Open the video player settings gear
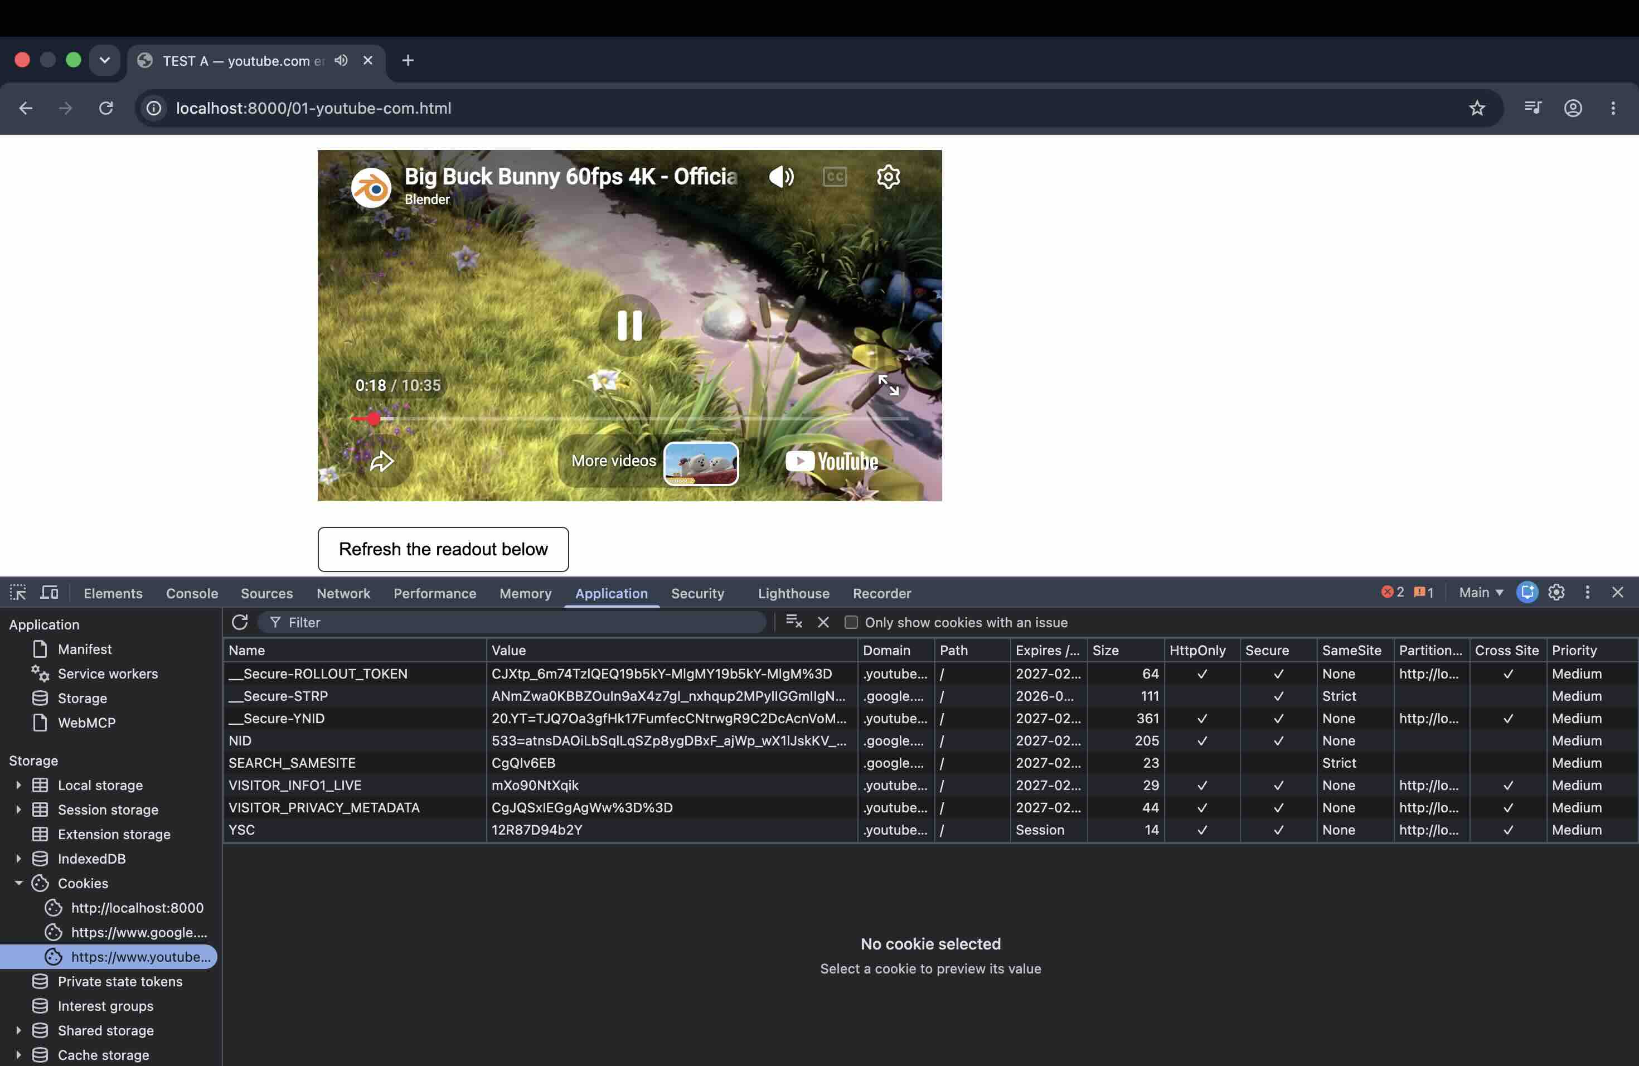1639x1066 pixels. click(x=889, y=177)
